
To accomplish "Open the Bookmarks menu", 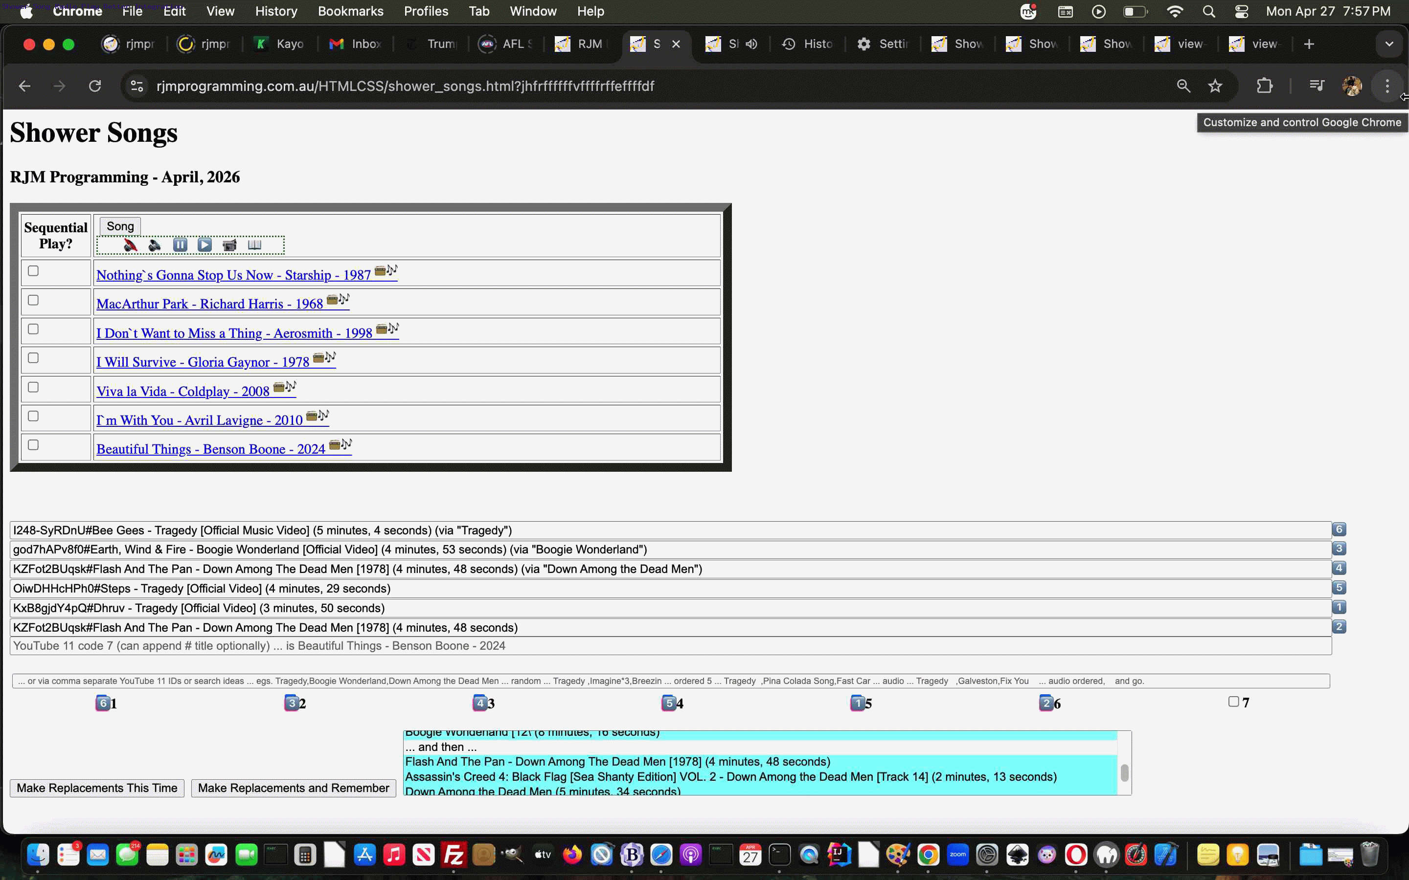I will click(x=350, y=11).
